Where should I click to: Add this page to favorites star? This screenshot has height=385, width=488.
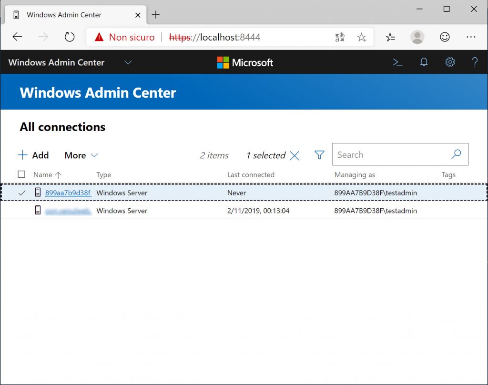tap(361, 37)
